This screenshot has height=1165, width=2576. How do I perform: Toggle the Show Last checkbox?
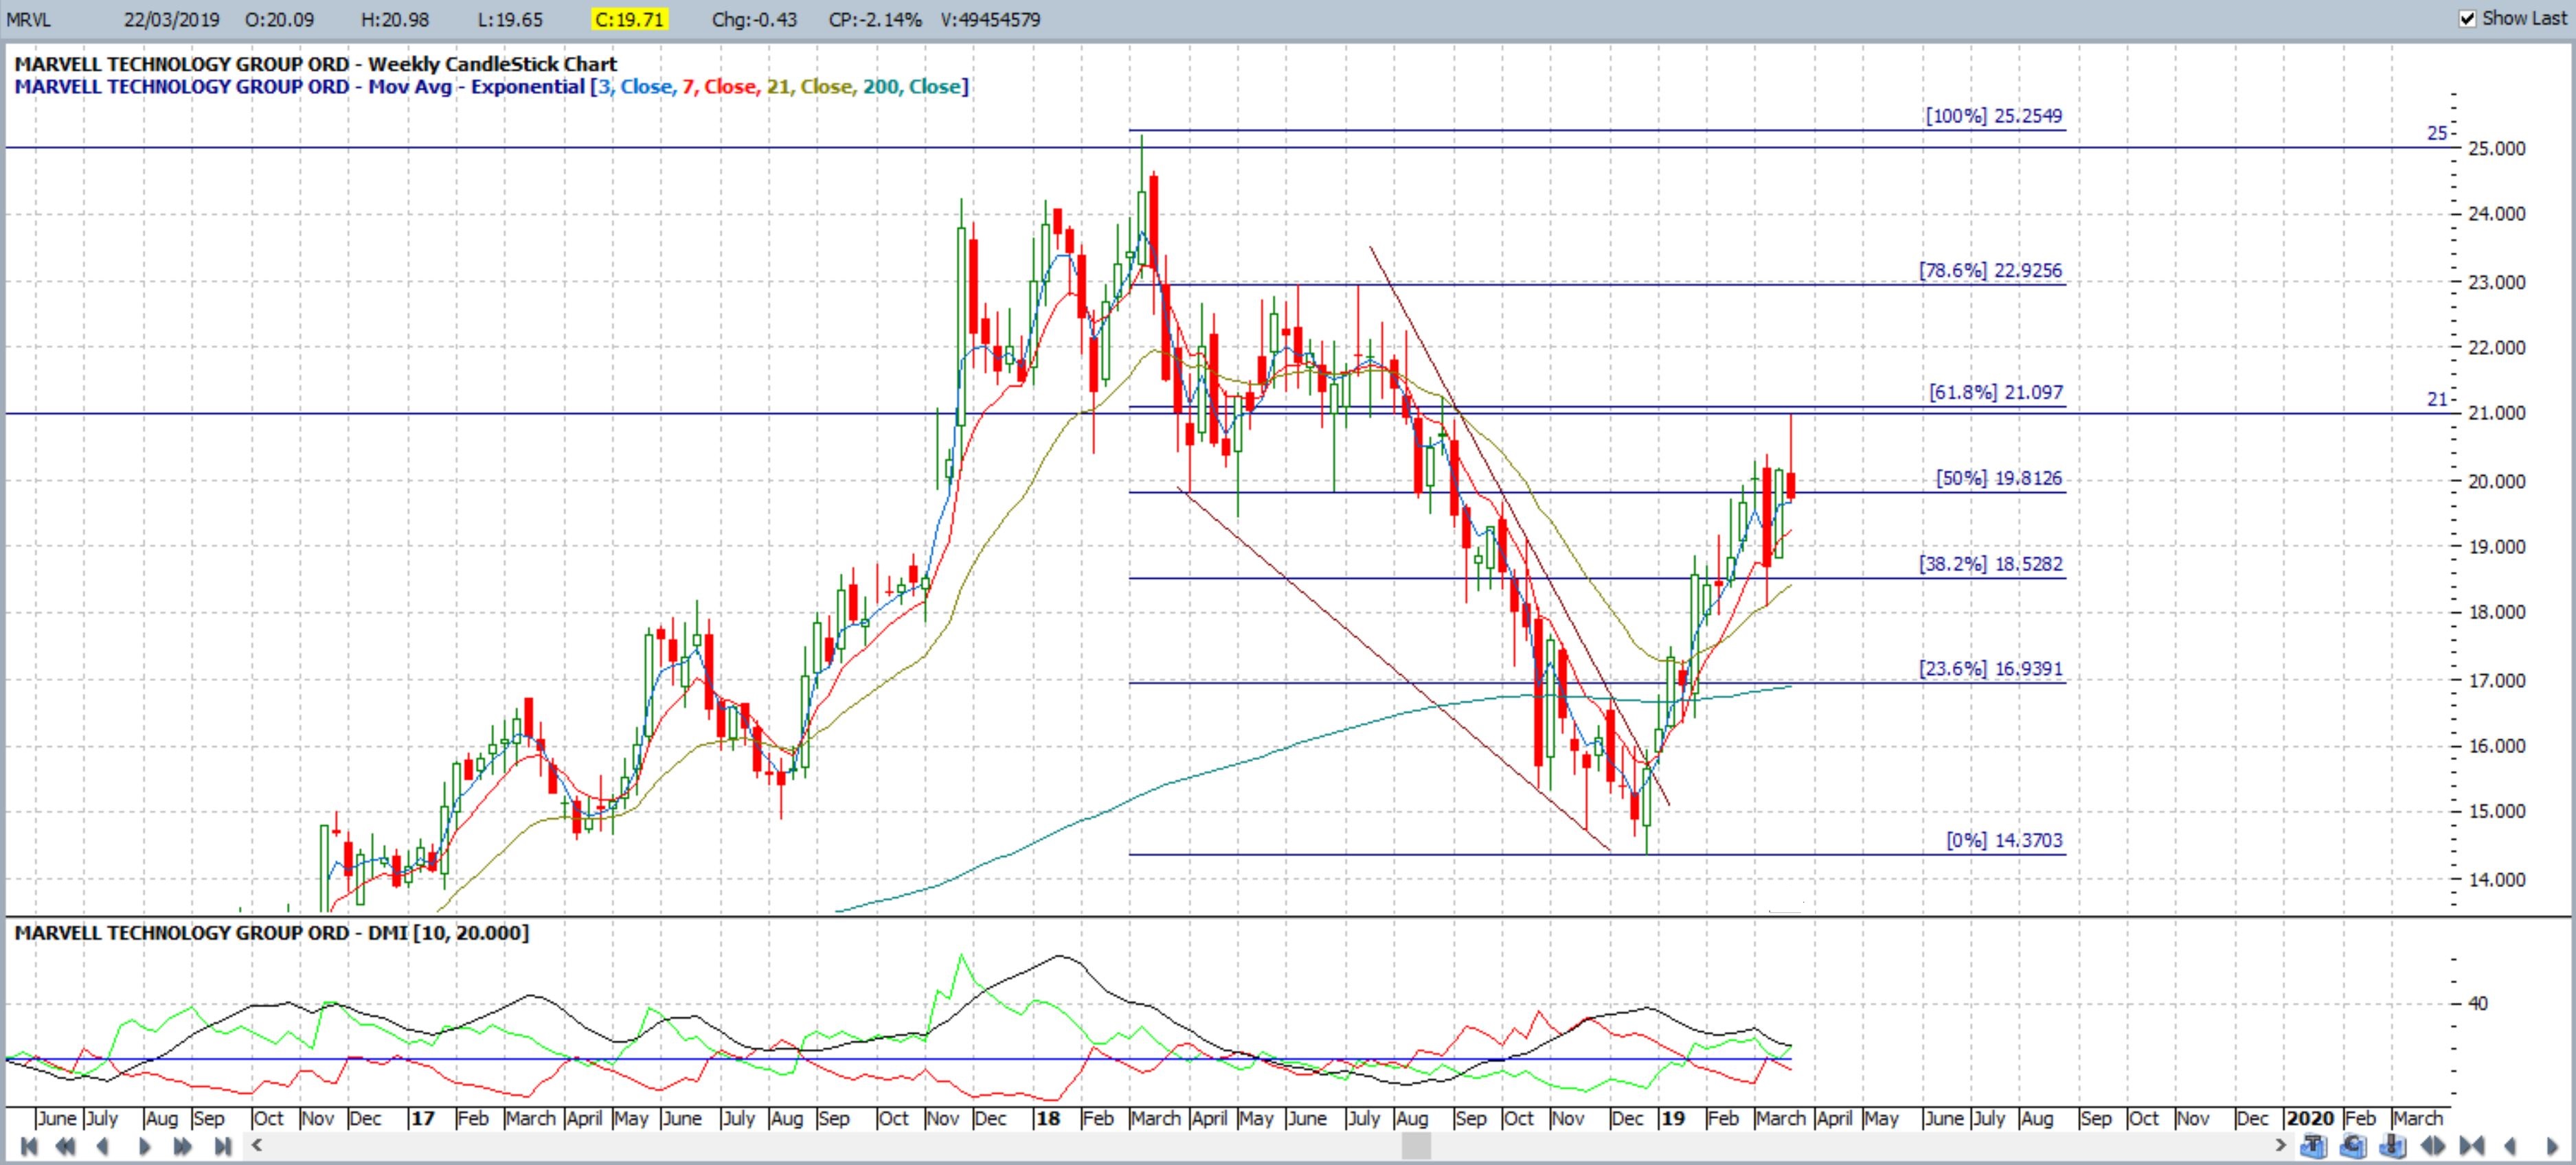point(2467,18)
